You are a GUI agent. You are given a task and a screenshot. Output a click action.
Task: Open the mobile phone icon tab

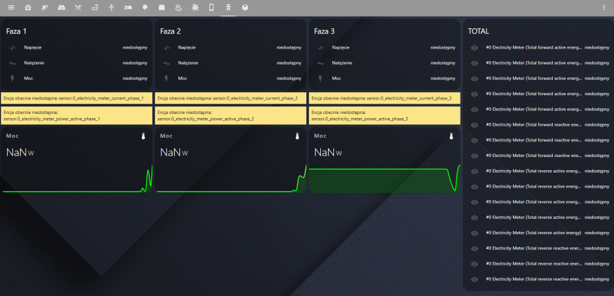click(x=212, y=8)
